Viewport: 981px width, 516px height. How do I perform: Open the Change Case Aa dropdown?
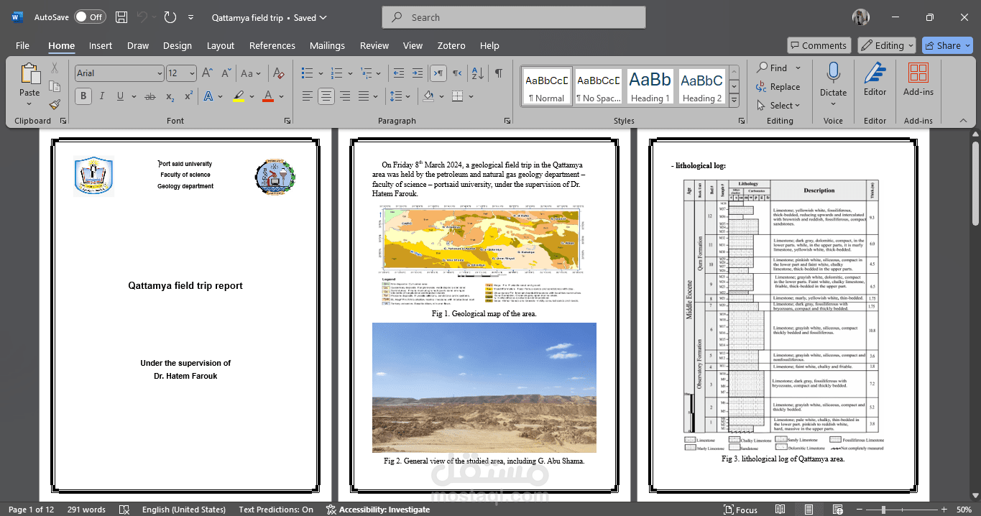click(251, 73)
